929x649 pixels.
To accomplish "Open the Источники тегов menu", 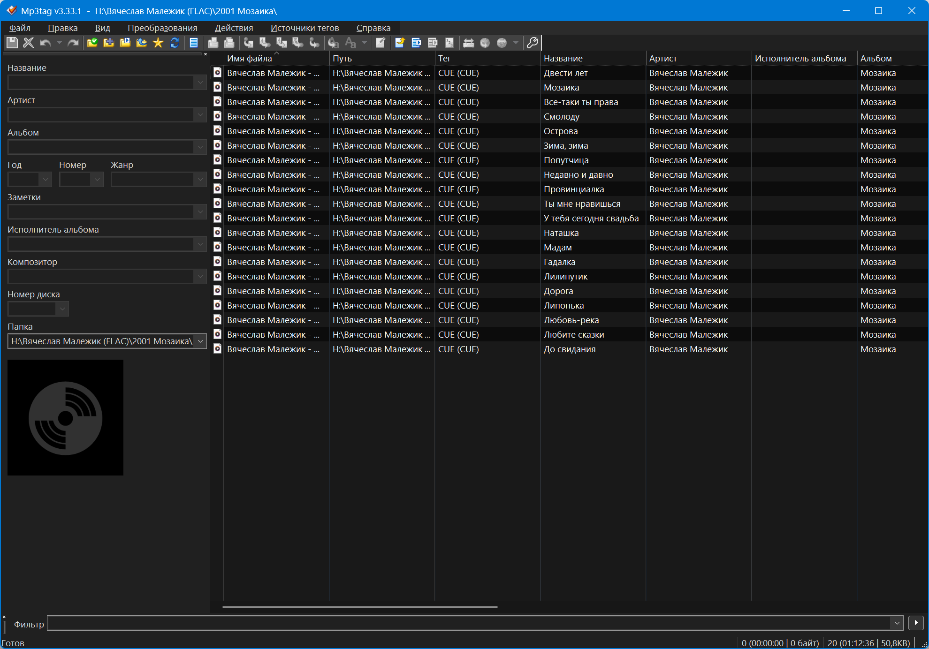I will click(x=305, y=28).
